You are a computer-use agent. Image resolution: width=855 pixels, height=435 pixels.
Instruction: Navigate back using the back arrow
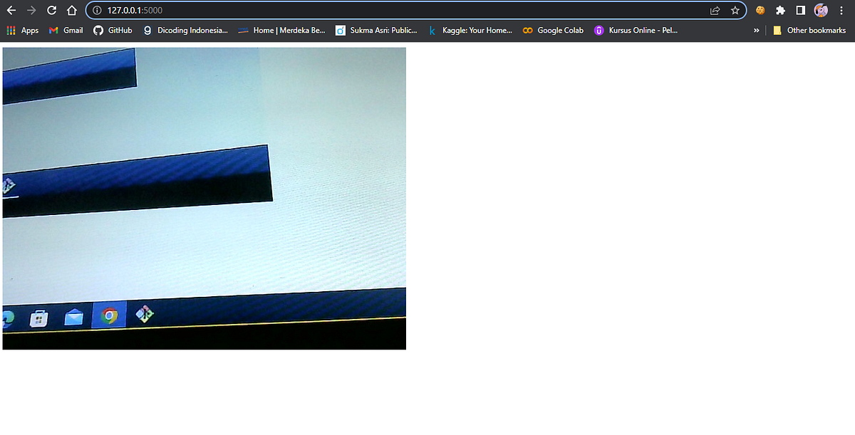(10, 10)
